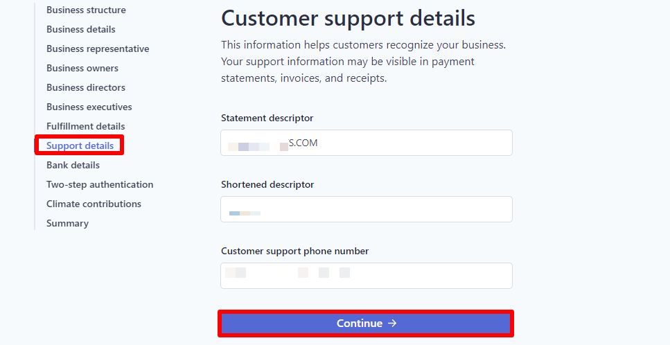Click the Shortened descriptor label
Viewport: 670px width, 345px height.
pyautogui.click(x=267, y=185)
